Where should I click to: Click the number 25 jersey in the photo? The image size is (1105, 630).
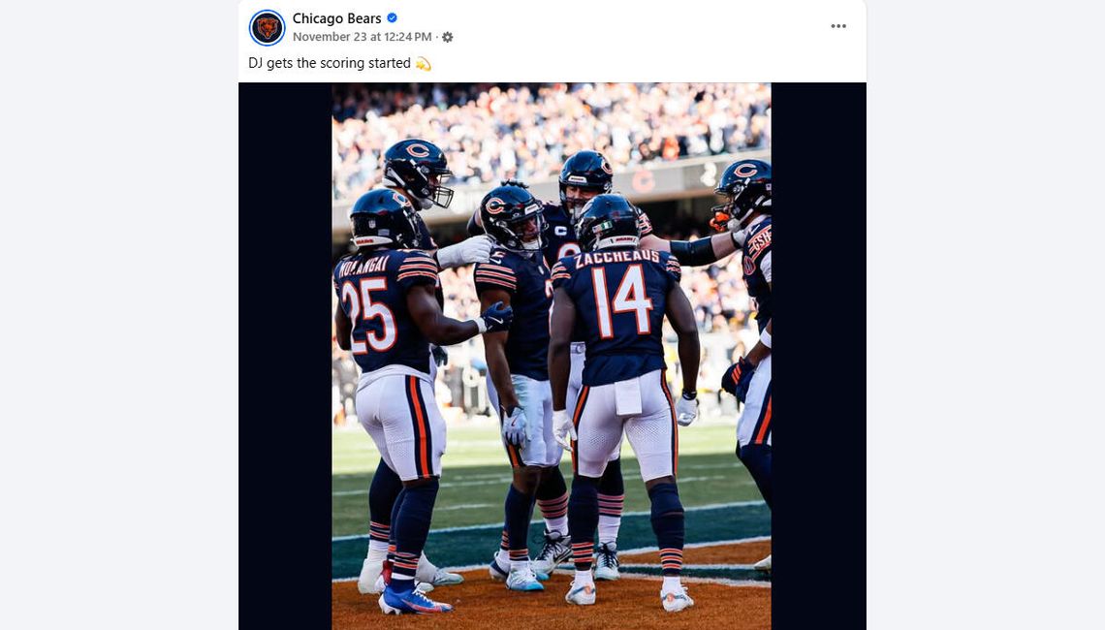click(x=384, y=310)
